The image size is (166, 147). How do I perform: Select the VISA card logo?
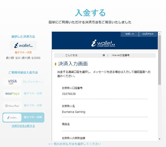coord(12,82)
